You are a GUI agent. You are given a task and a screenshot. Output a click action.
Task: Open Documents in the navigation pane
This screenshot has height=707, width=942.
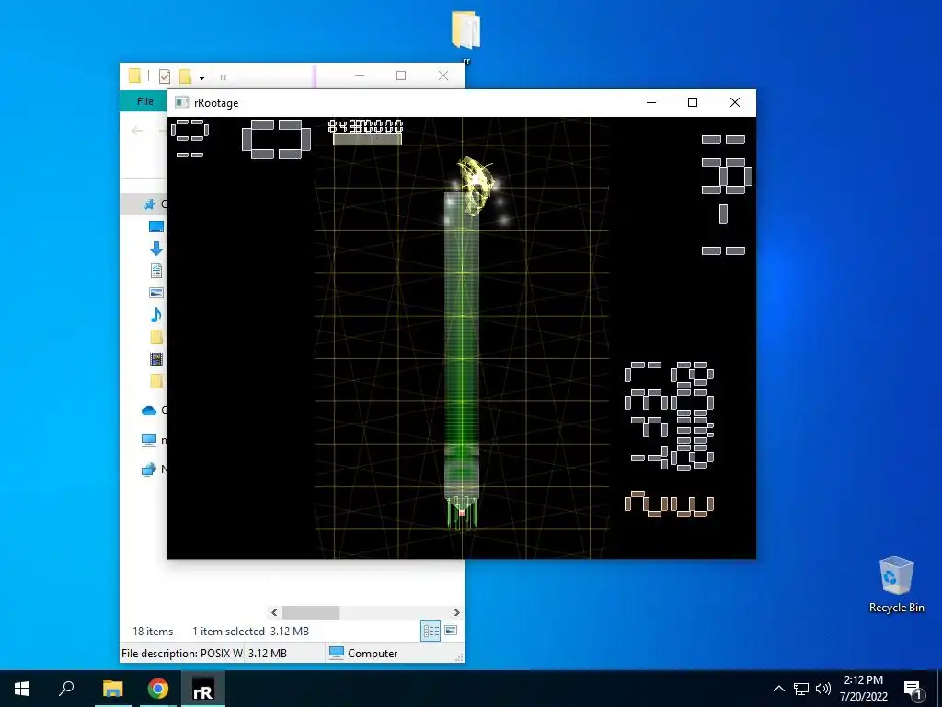pyautogui.click(x=156, y=271)
